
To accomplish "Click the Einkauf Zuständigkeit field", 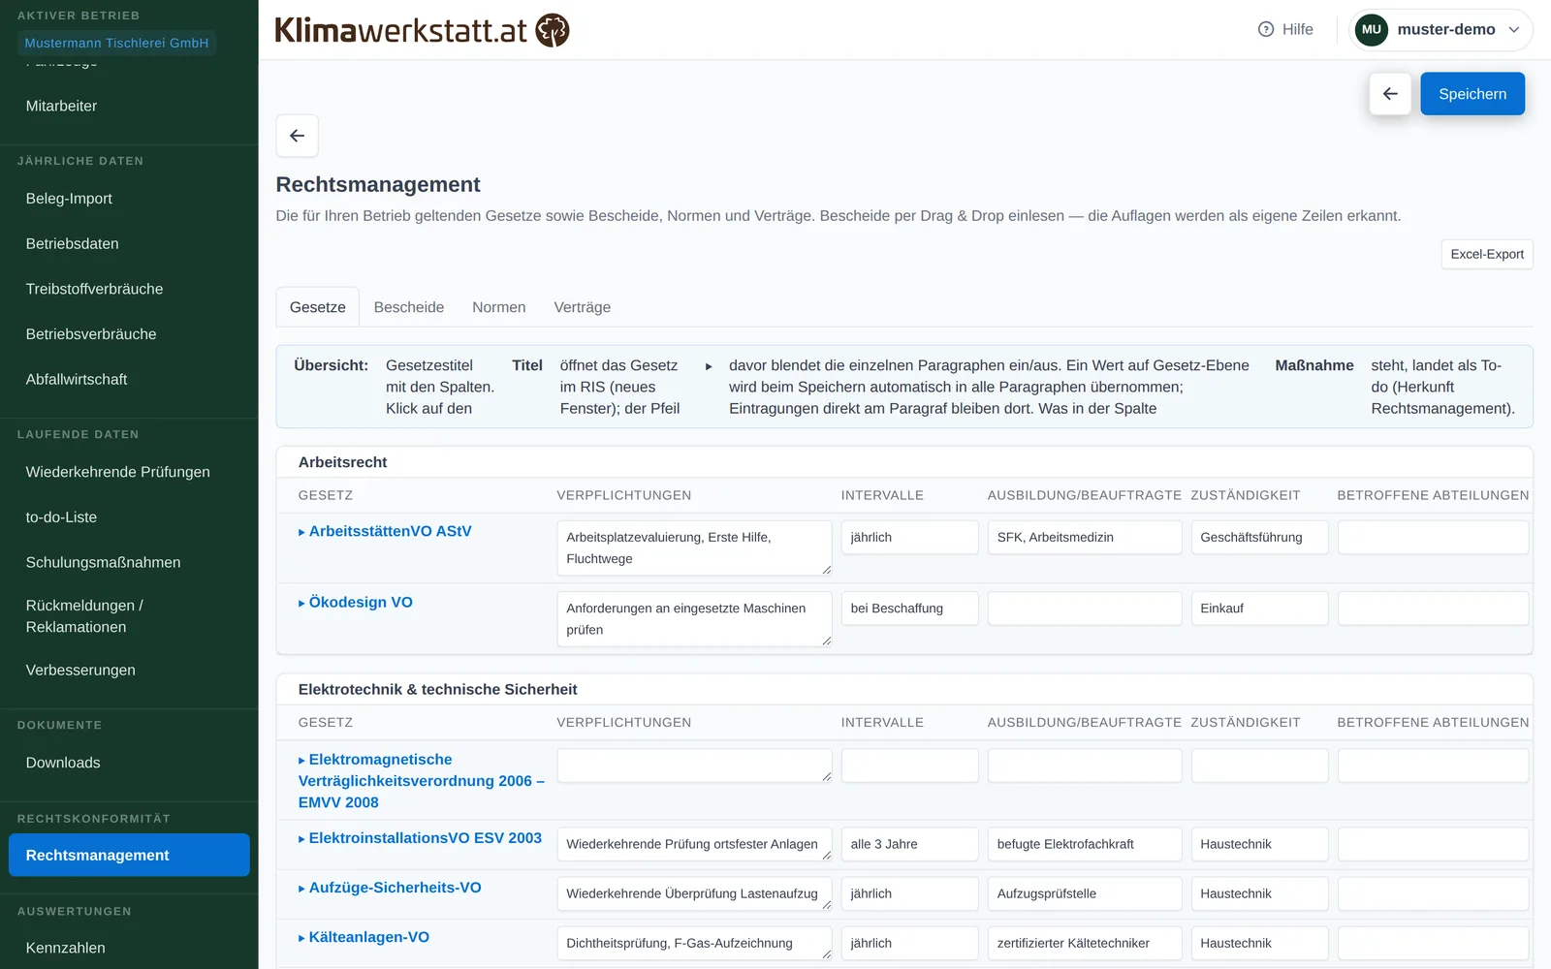I will coord(1259,609).
